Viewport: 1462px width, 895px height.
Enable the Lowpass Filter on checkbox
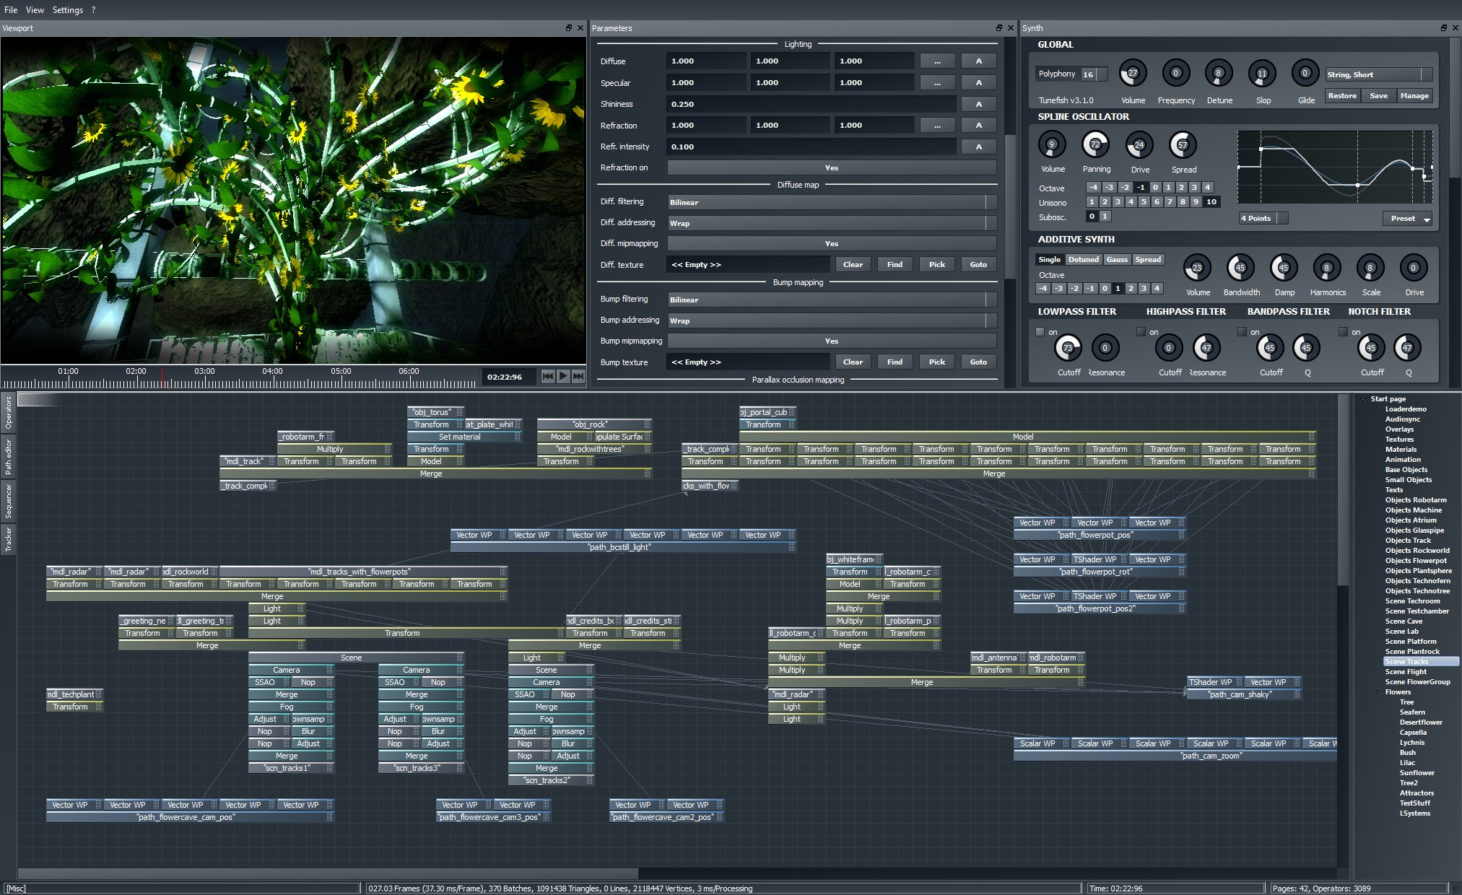coord(1040,332)
